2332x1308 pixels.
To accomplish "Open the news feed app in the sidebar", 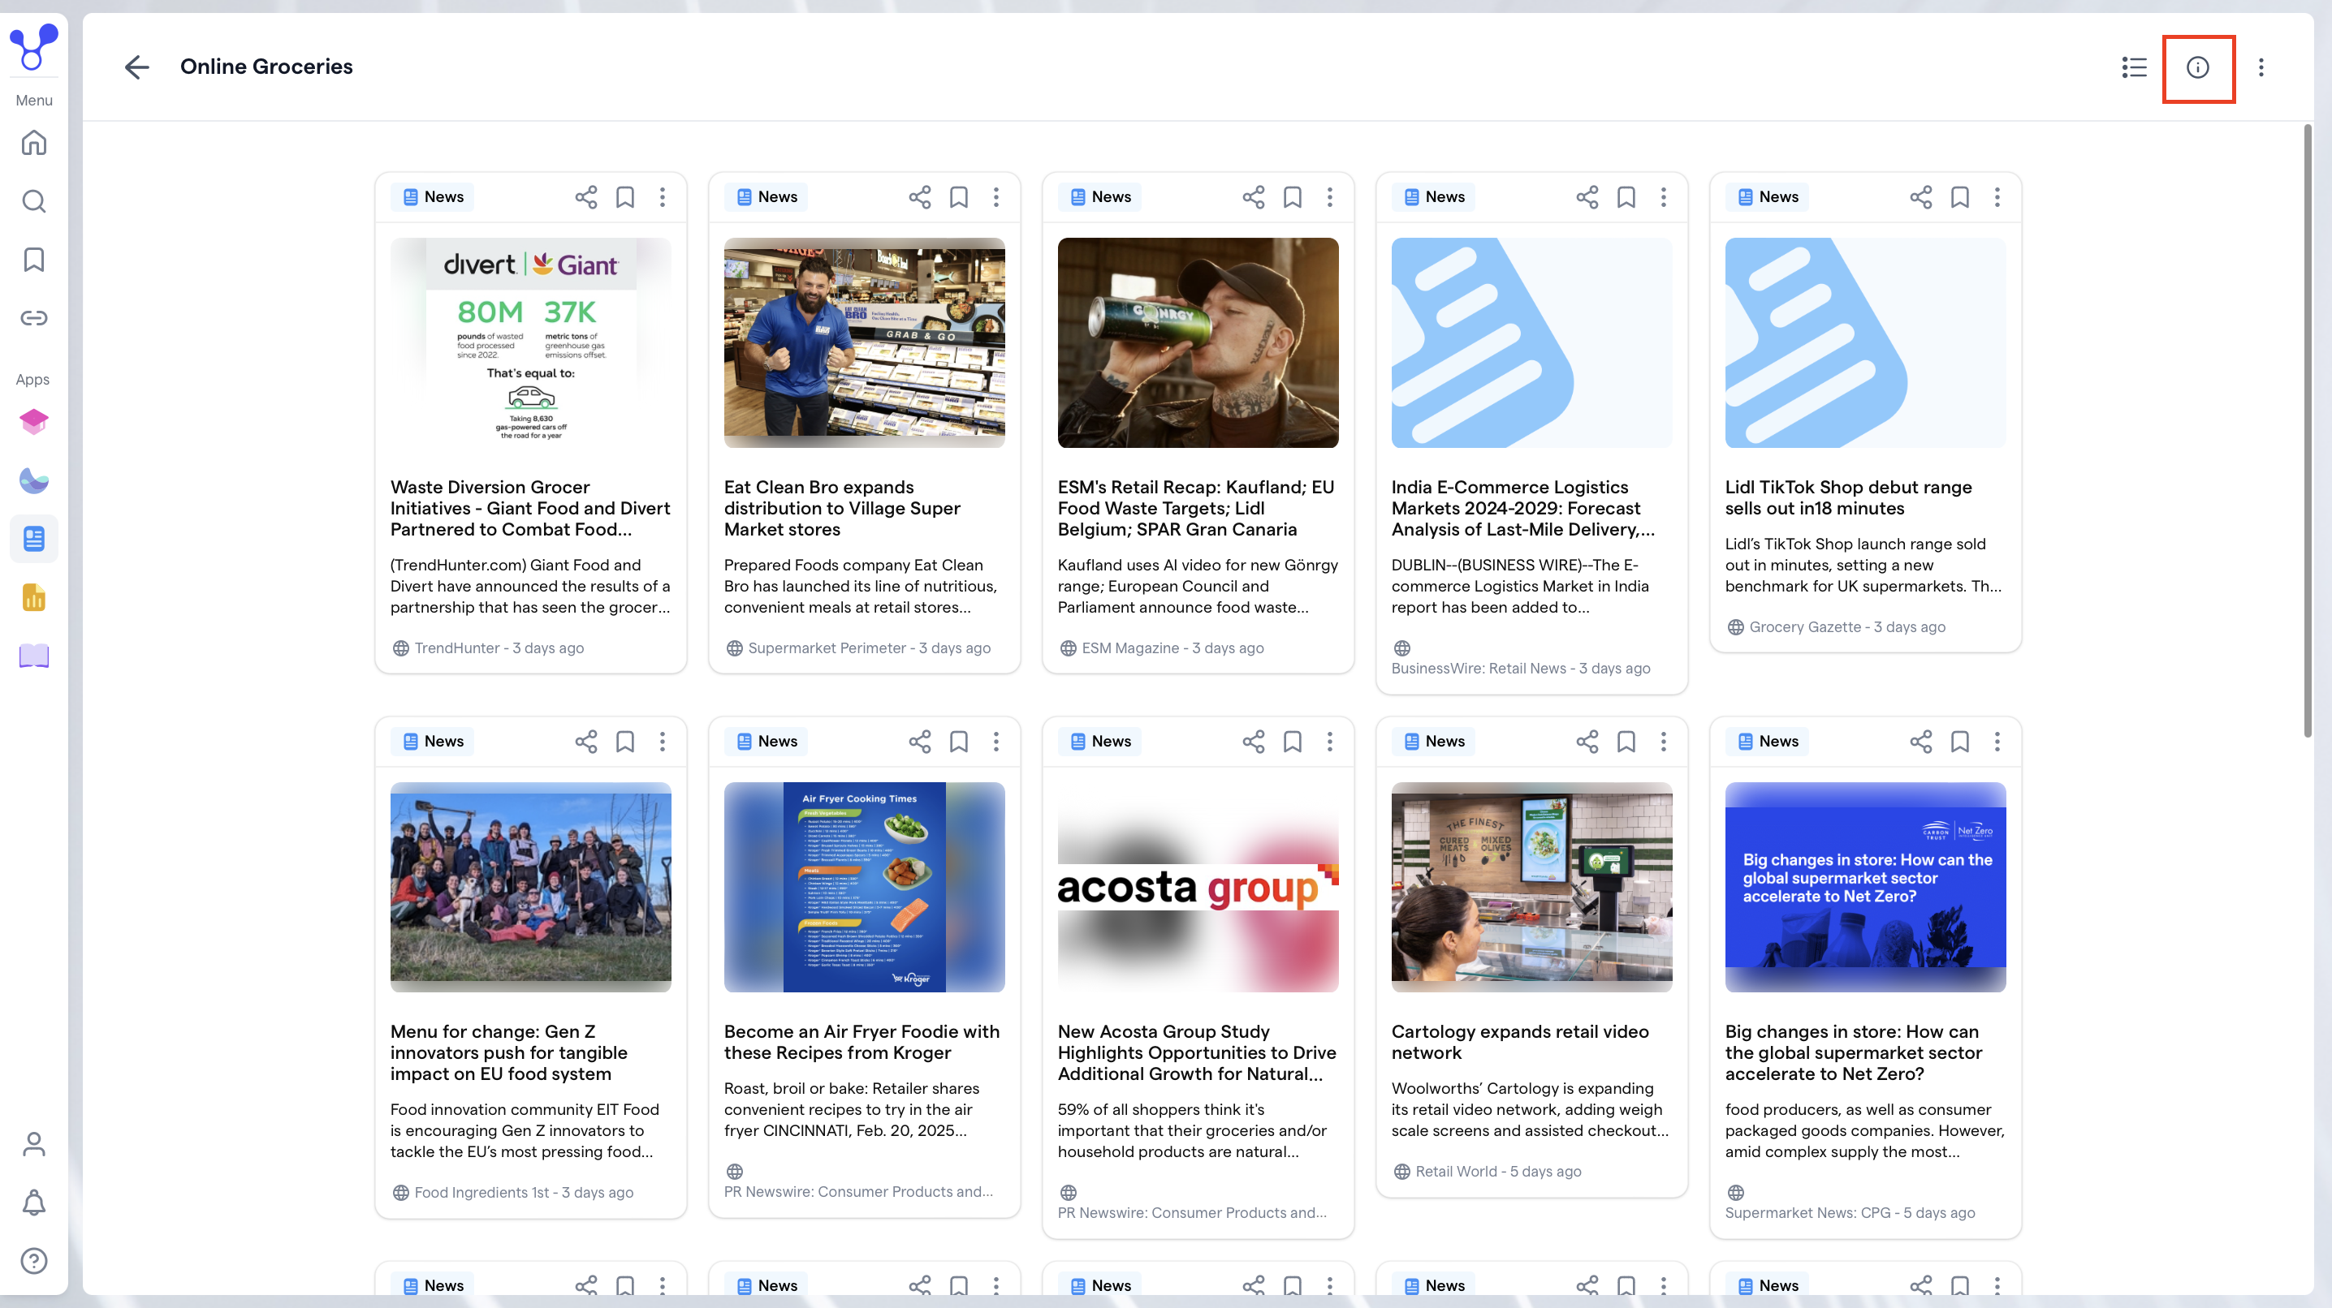I will pyautogui.click(x=33, y=539).
